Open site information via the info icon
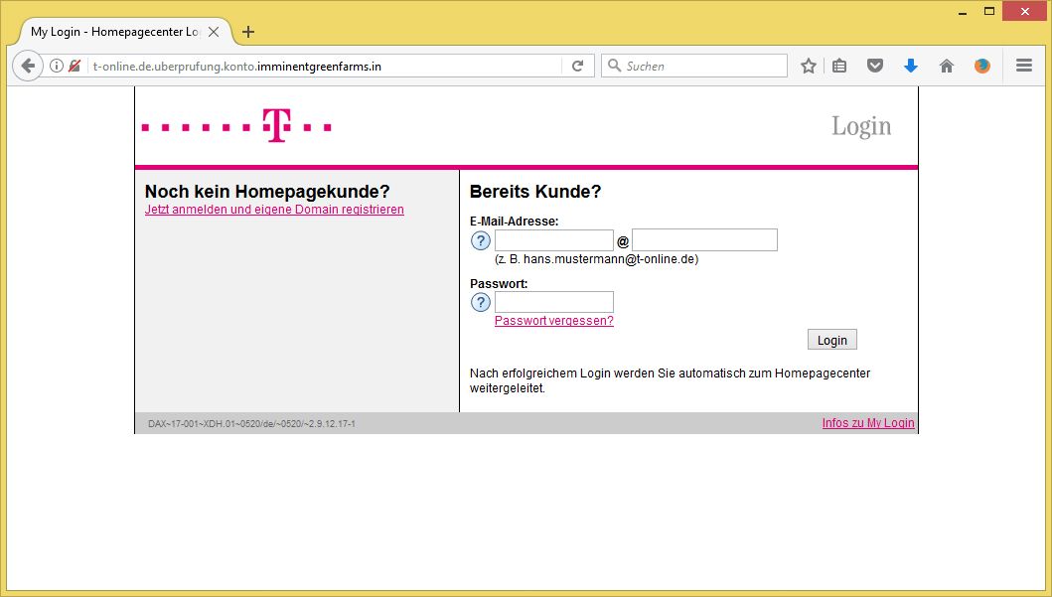Screen dimensions: 1052x597 (57, 66)
